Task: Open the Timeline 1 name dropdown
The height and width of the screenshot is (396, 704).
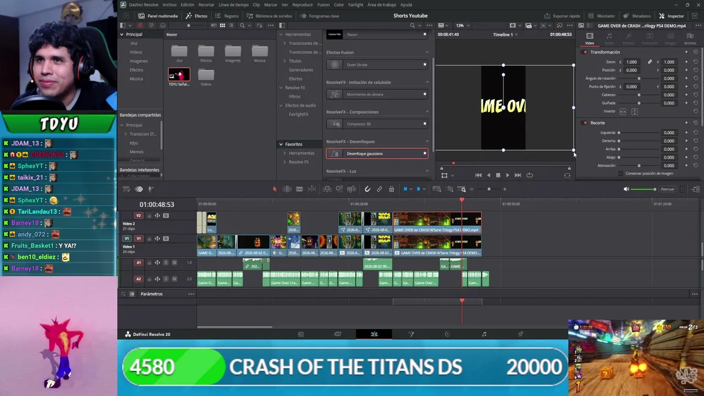Action: click(x=505, y=35)
